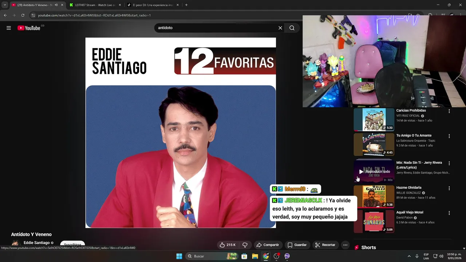Click the 'Hazme Olvidarla' title
The width and height of the screenshot is (466, 262).
[x=409, y=188]
